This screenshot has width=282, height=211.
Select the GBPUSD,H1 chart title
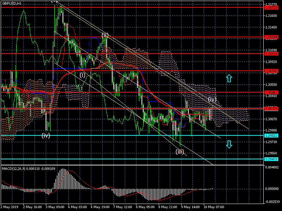pos(12,4)
